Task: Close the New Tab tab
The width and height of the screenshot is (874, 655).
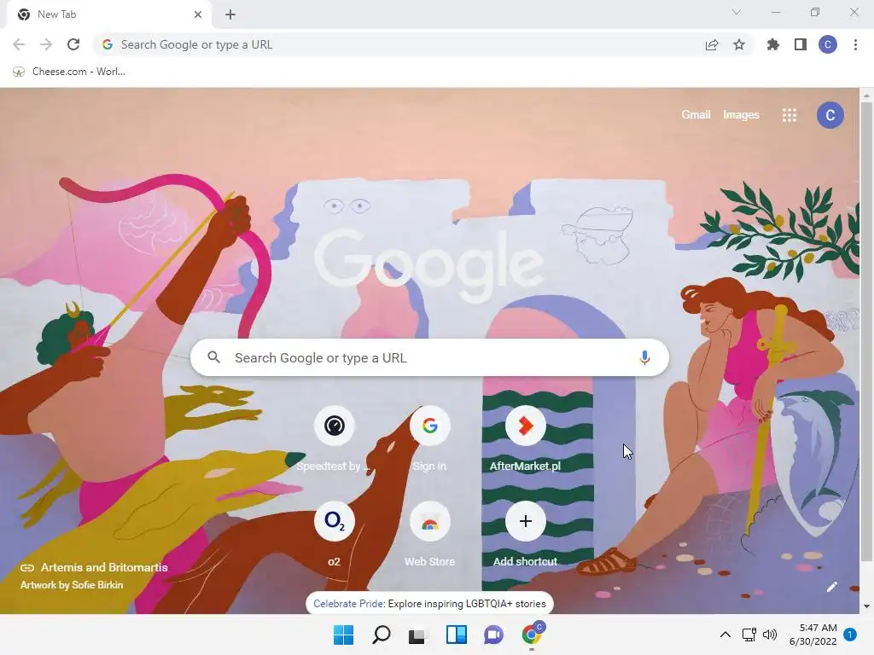Action: pos(198,14)
